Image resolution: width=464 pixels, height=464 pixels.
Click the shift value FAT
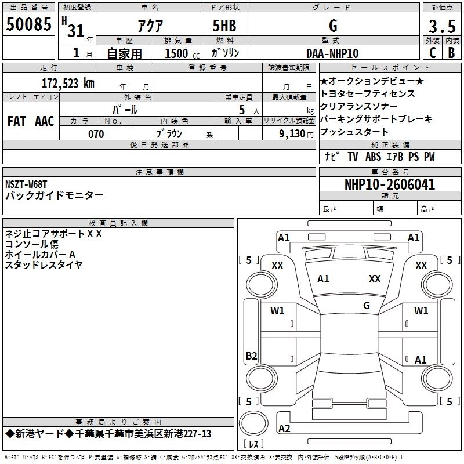coord(17,121)
